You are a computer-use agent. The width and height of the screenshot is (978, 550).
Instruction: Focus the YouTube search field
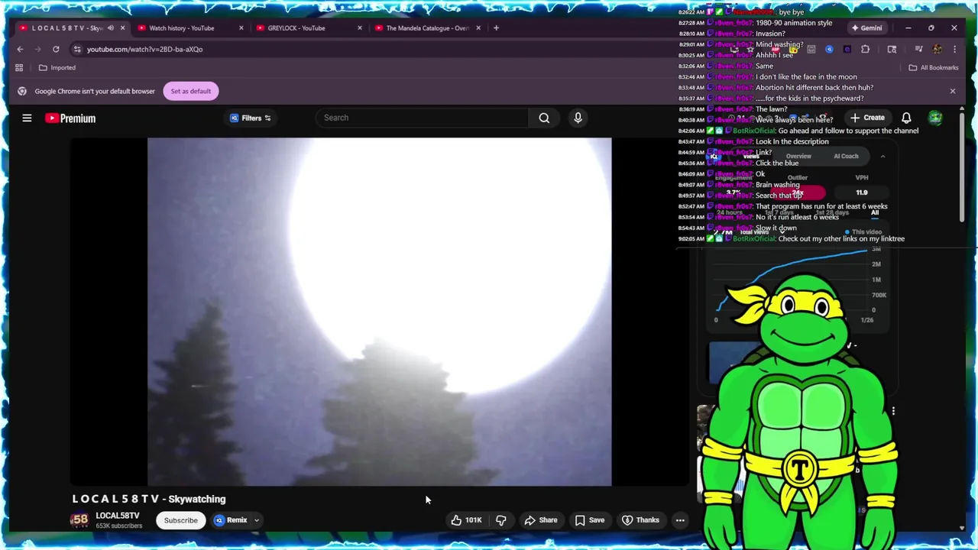(423, 118)
